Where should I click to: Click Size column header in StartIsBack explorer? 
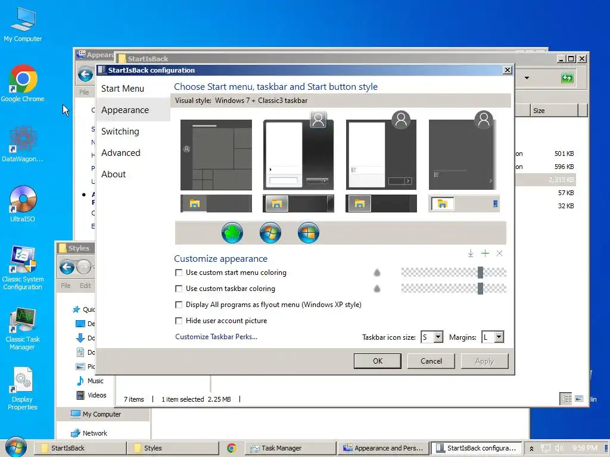pyautogui.click(x=554, y=110)
